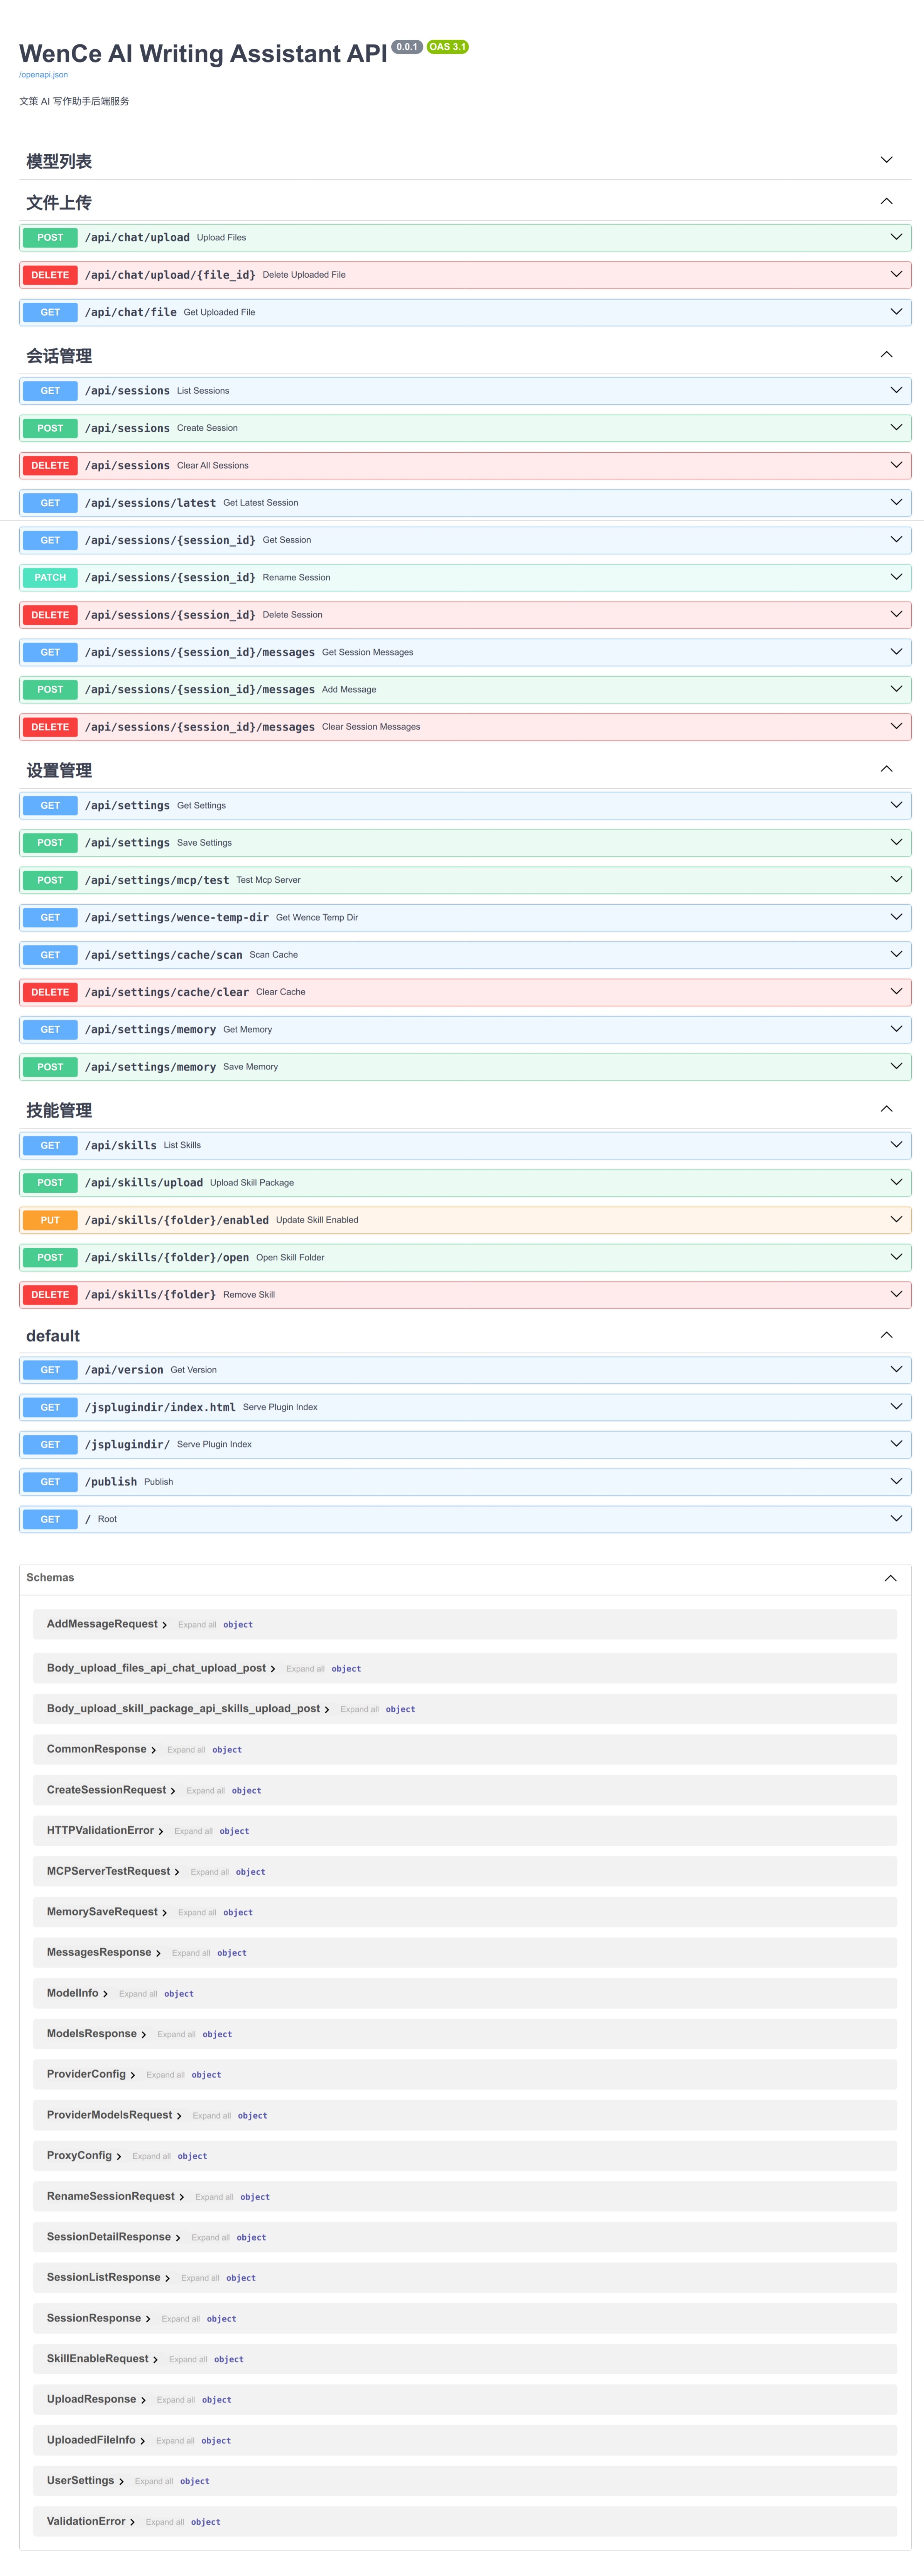Click the DELETE badge for Clear Cache
Image resolution: width=924 pixels, height=2576 pixels.
coord(50,992)
